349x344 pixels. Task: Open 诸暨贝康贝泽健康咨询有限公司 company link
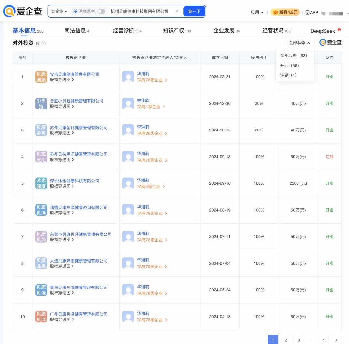tap(79, 208)
